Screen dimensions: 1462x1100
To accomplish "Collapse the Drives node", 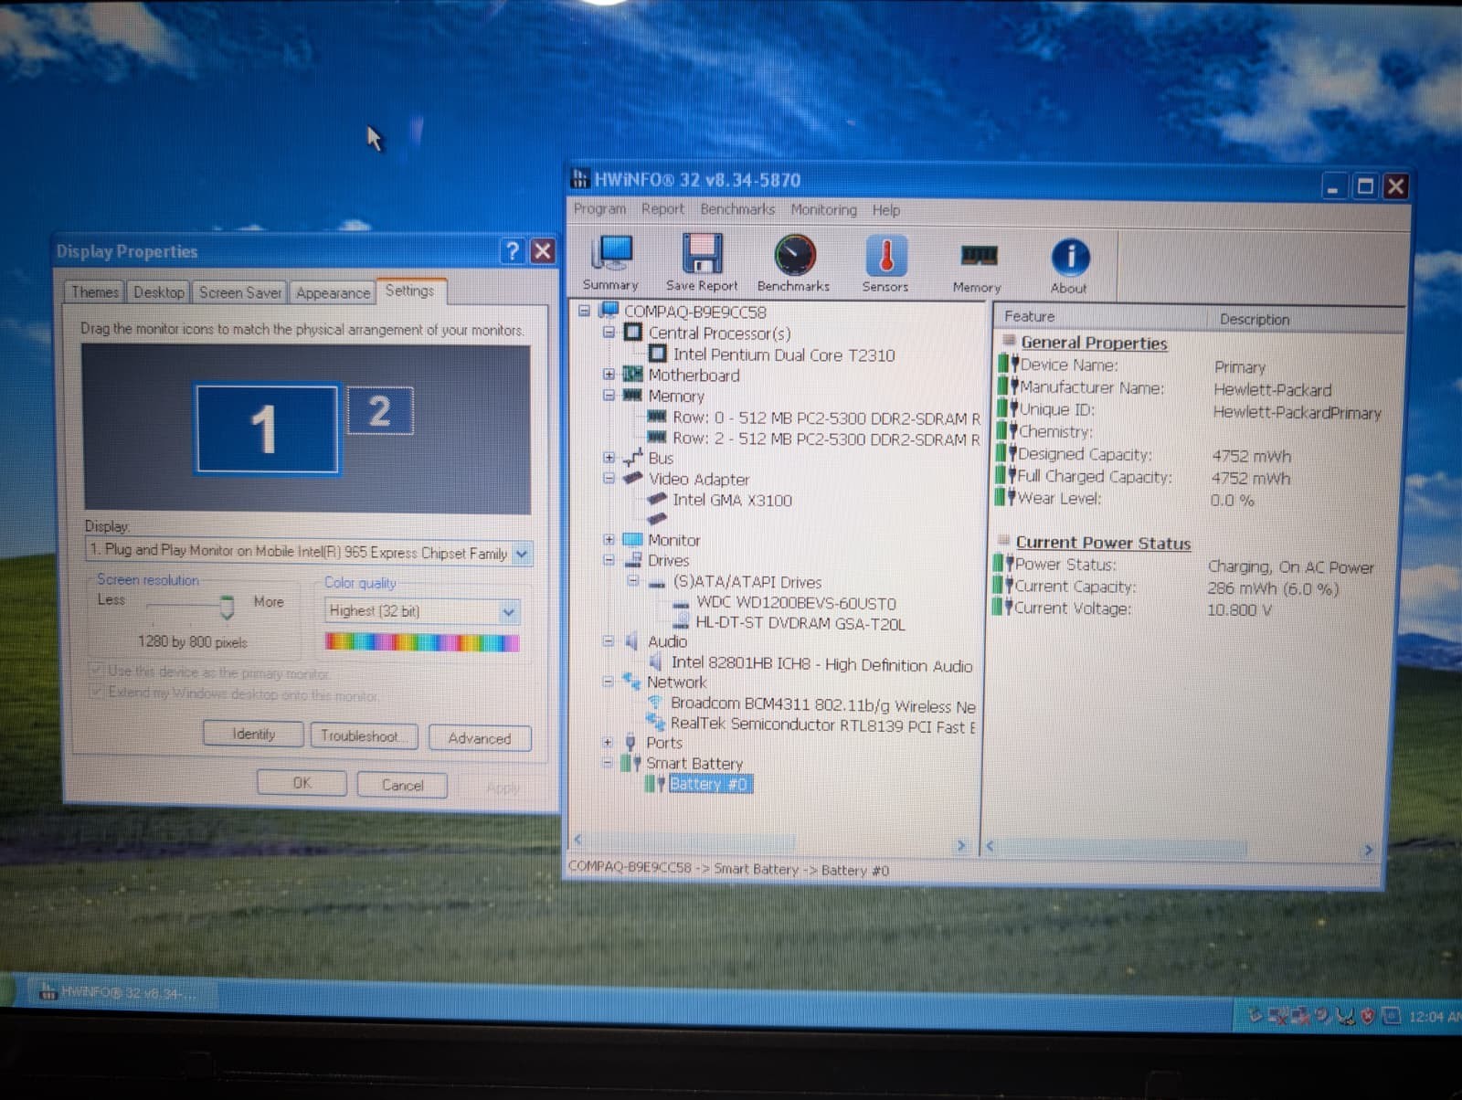I will [x=609, y=560].
